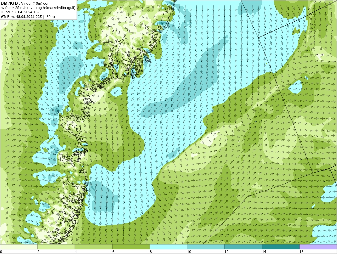Click the legend scale label 16
Screen dimensions: 337x254
[x=301, y=252]
